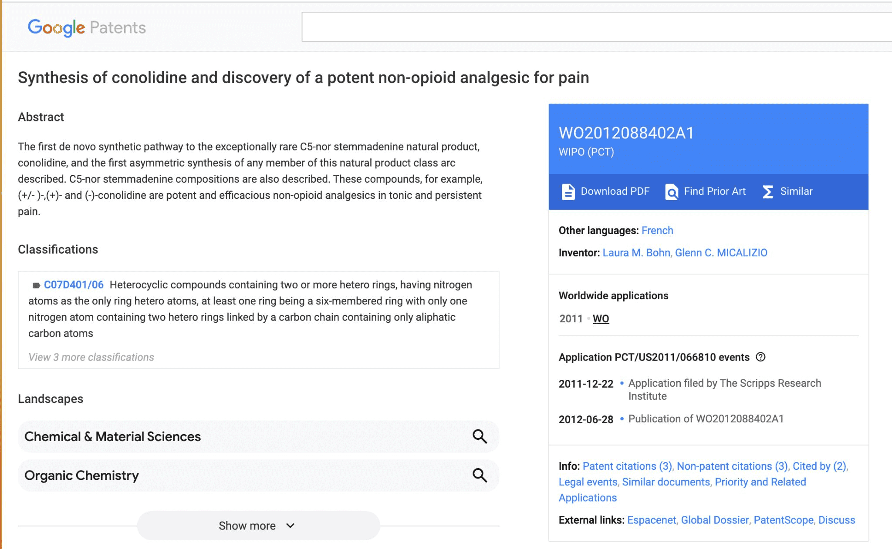Screen dimensions: 892x549
Task: Open the help icon beside application events
Action: [x=760, y=357]
